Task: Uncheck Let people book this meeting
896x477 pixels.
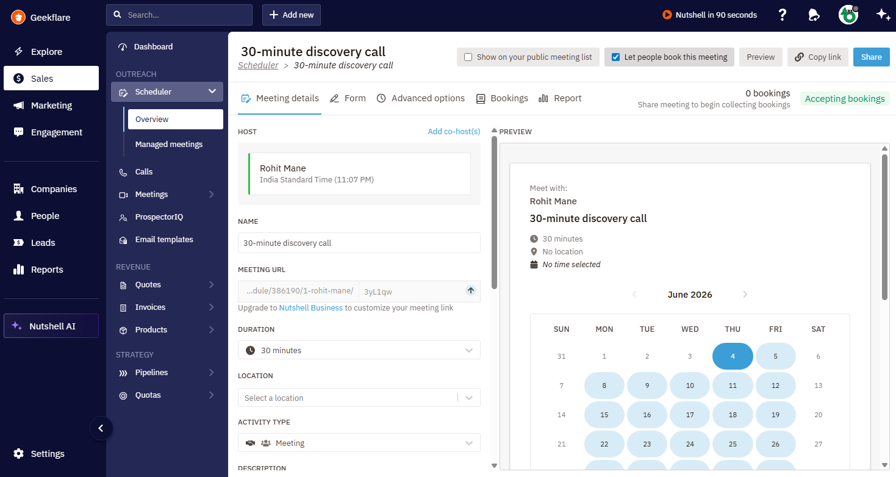Action: click(616, 57)
